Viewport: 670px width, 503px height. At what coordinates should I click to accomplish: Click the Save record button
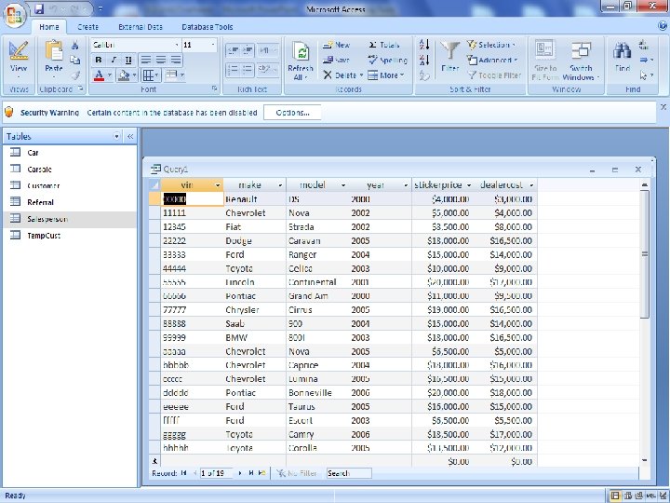click(x=336, y=61)
